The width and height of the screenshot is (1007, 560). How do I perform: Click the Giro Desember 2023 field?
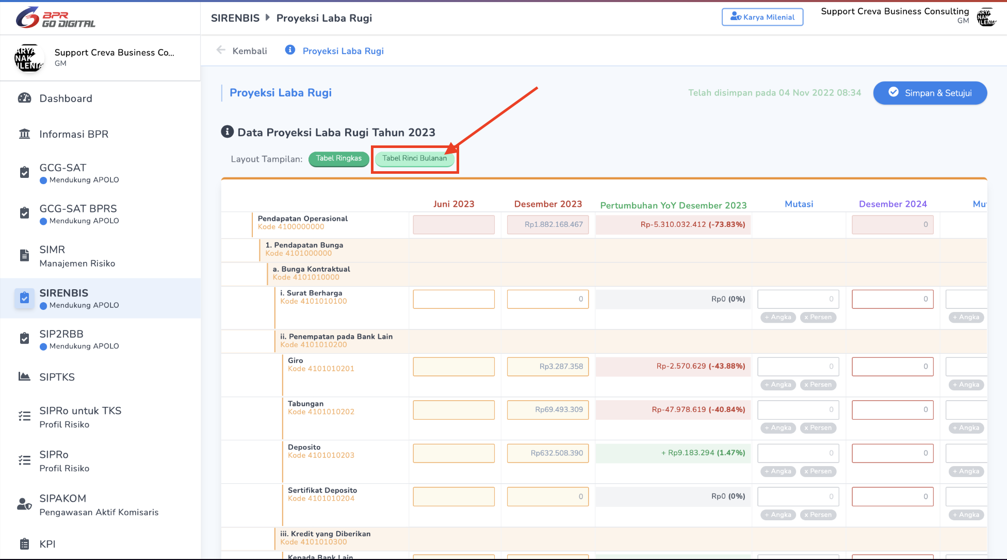548,367
